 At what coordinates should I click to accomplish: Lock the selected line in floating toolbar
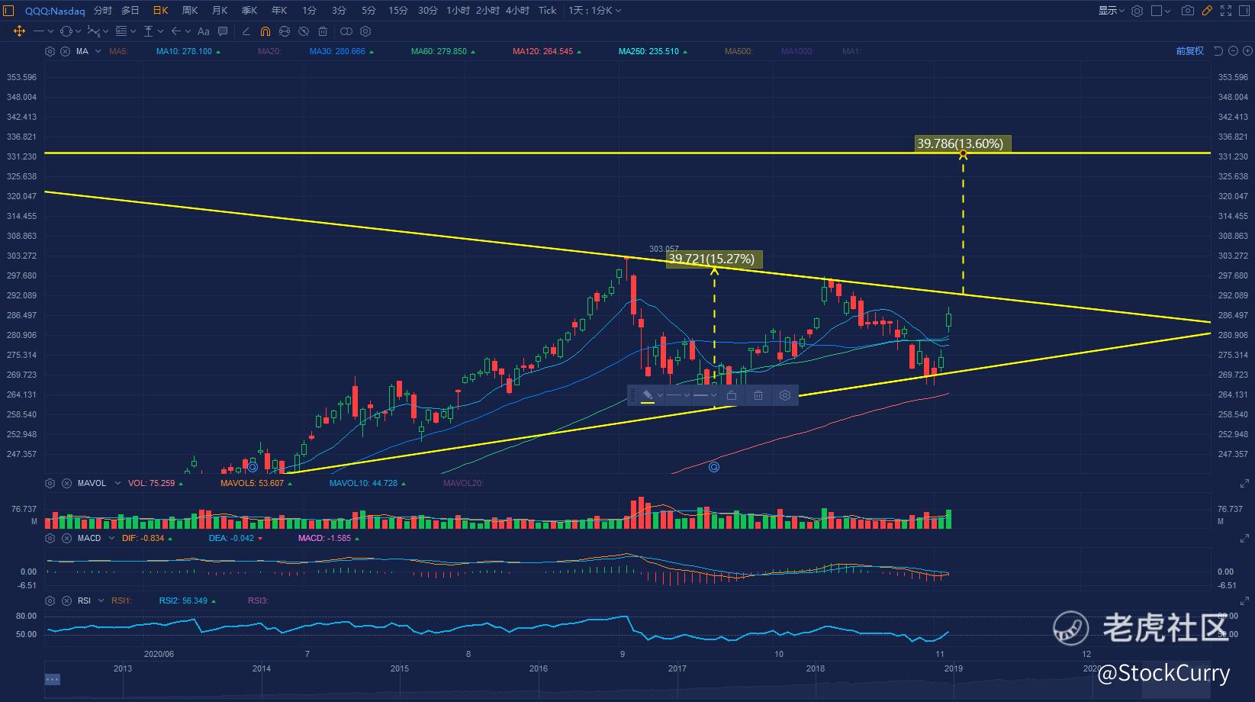pos(732,395)
